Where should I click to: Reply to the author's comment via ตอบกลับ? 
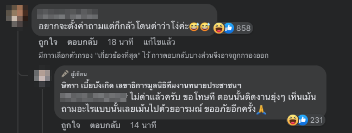tap(105, 126)
